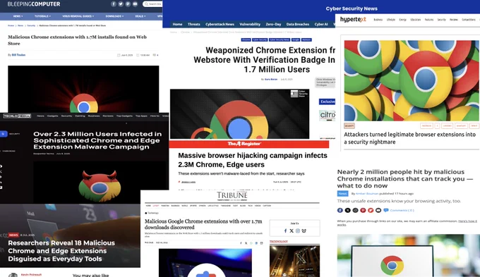The height and width of the screenshot is (277, 480).
Task: Click the blue News tag by Amber Bouman byline
Action: tap(342, 194)
